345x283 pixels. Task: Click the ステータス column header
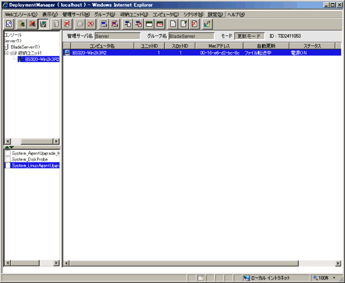point(311,46)
